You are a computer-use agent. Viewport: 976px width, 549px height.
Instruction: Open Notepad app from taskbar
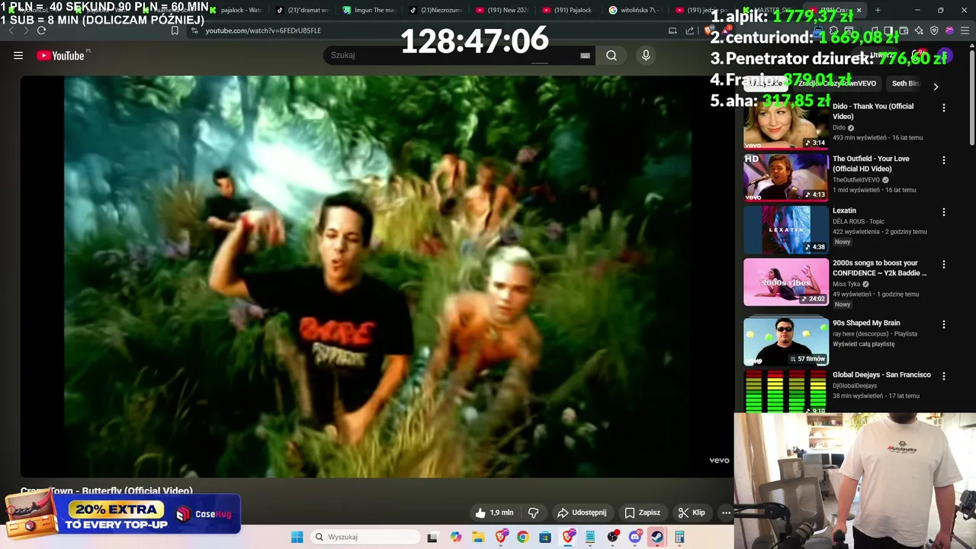click(590, 537)
